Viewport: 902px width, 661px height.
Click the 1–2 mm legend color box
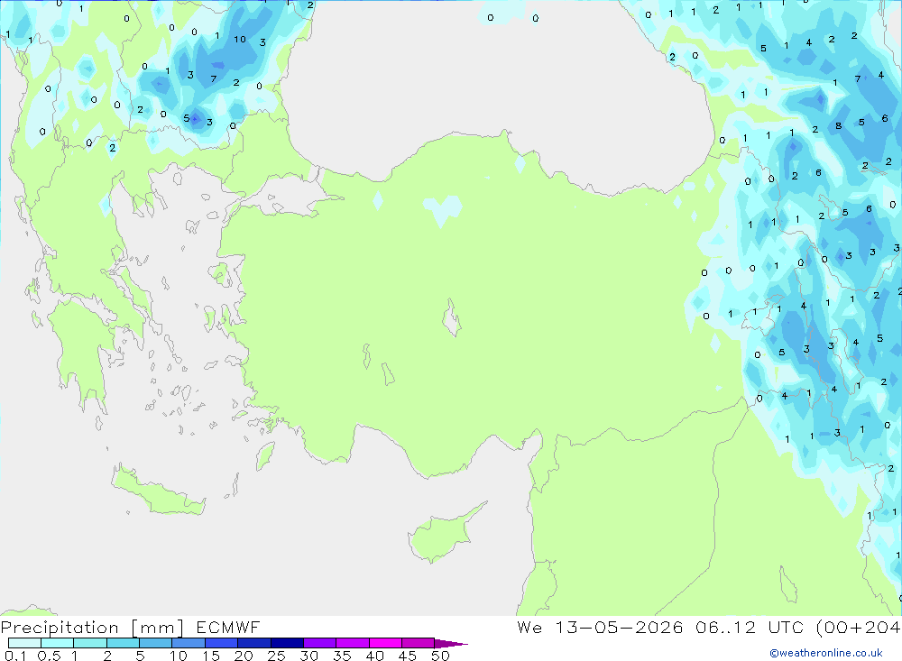pyautogui.click(x=90, y=643)
